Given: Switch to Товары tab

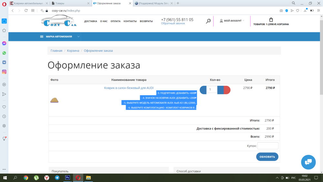Looking at the screenshot, I should pyautogui.click(x=70, y=3).
